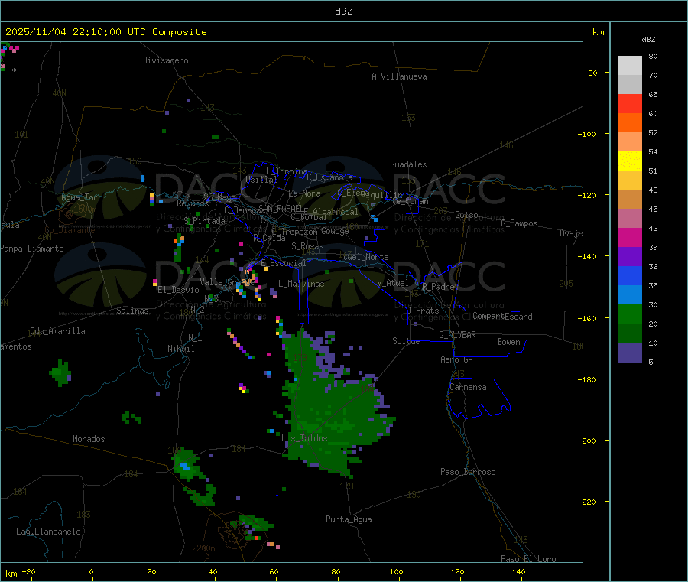The width and height of the screenshot is (688, 582).
Task: Click the Agua_Toro location label
Action: click(x=82, y=197)
